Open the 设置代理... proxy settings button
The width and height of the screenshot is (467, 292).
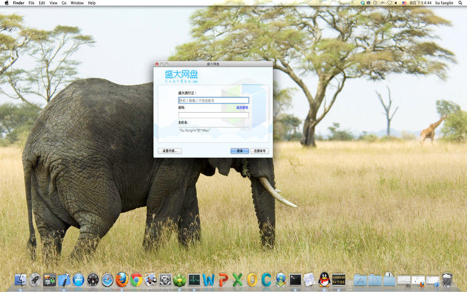coord(170,151)
